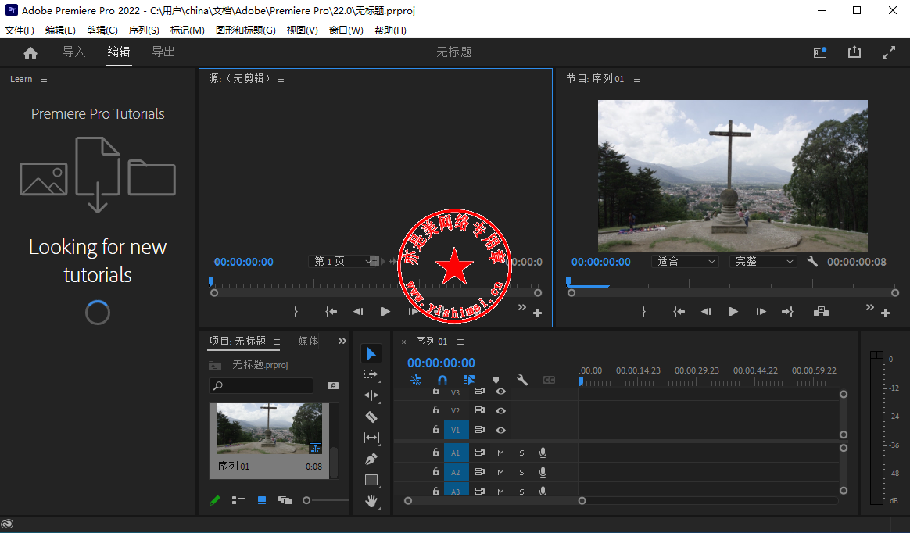Viewport: 910px width, 533px height.
Task: Open timeline display settings wrench
Action: [x=521, y=381]
